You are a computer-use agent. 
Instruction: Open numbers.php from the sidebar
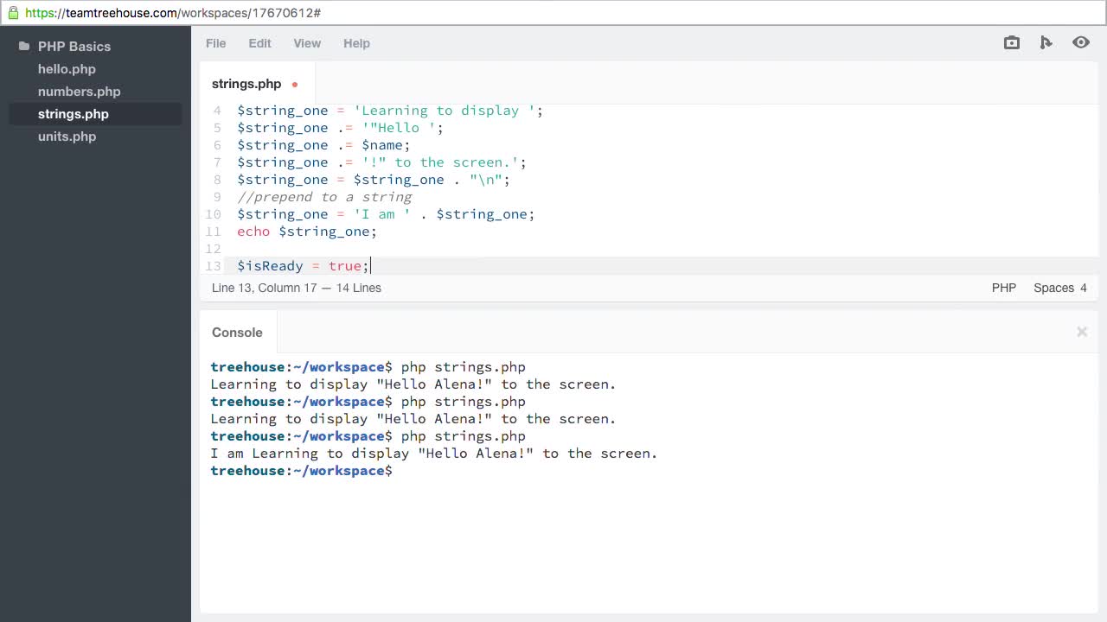tap(79, 92)
